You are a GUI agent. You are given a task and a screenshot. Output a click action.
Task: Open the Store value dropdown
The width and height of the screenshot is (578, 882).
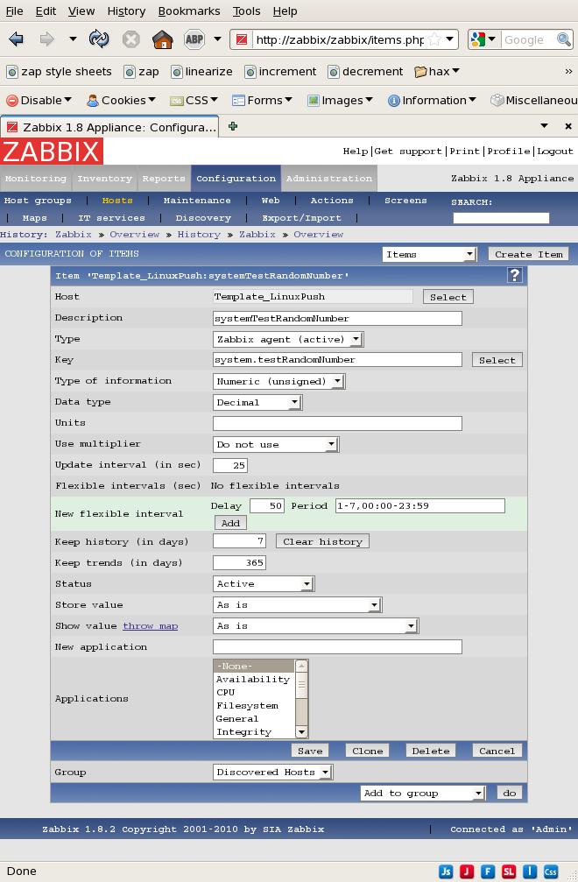[297, 604]
